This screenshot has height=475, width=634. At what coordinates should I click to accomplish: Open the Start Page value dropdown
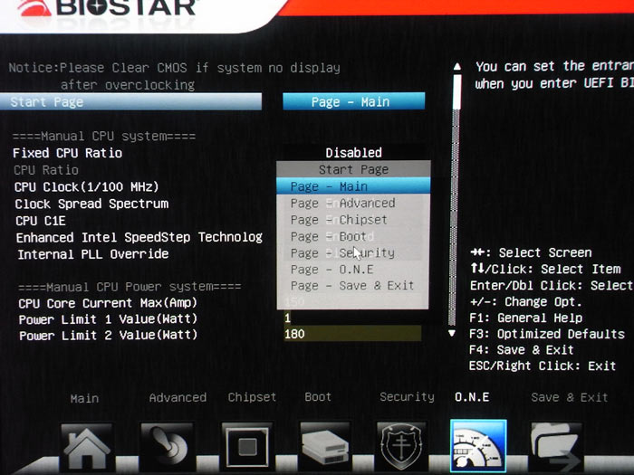pyautogui.click(x=354, y=101)
